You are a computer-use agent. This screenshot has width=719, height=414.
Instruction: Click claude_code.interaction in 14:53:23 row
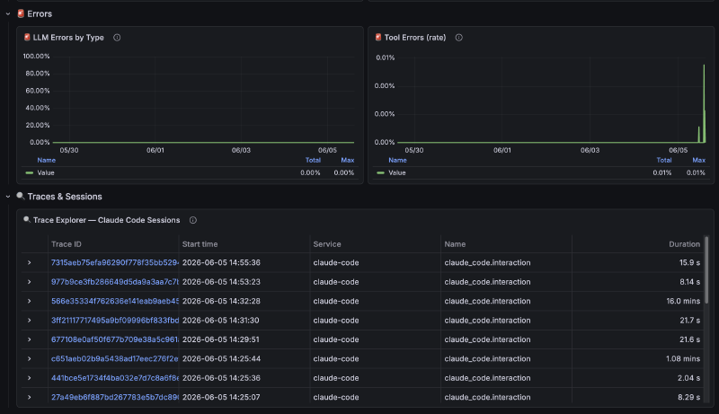pyautogui.click(x=487, y=282)
